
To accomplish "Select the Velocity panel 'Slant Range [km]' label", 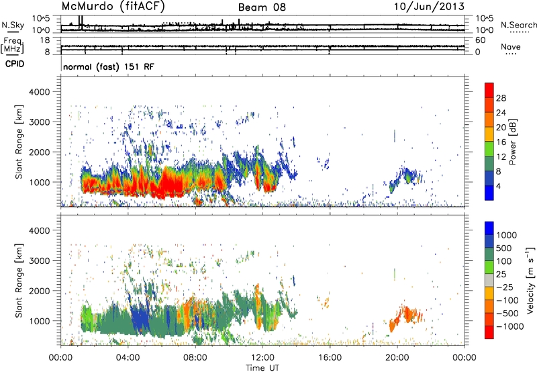I will (19, 280).
